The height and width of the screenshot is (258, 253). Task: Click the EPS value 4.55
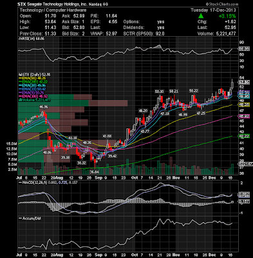click(113, 22)
